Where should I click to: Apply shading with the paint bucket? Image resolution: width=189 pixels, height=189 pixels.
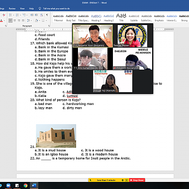(36, 20)
